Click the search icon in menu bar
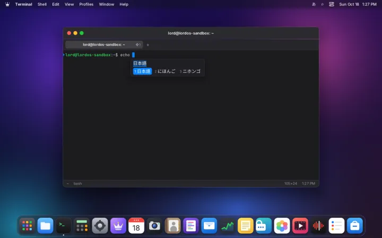The image size is (382, 238). (323, 4)
